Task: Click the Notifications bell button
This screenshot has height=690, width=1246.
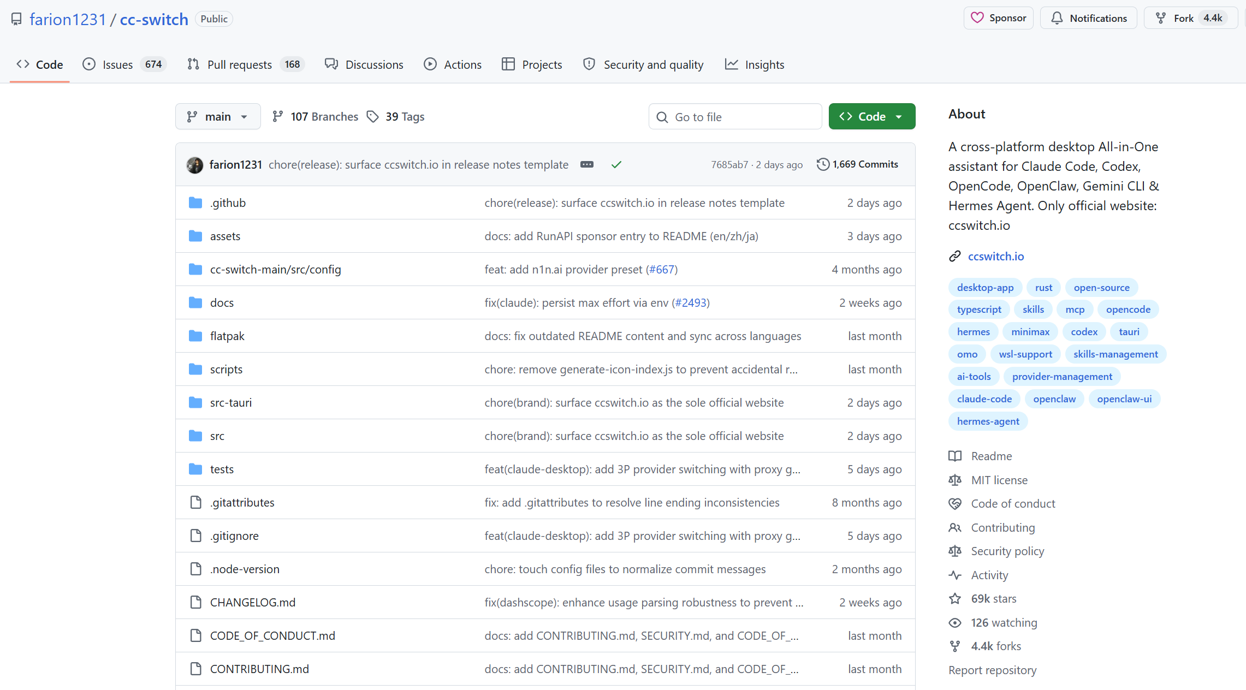Action: click(1088, 18)
